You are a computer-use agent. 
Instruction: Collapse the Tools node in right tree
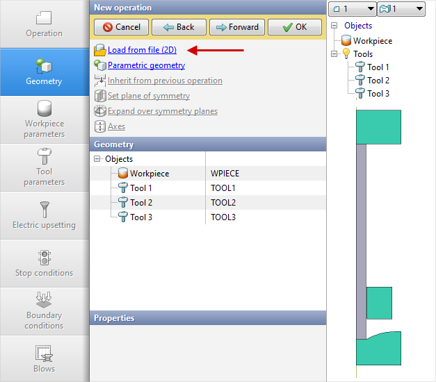[x=335, y=54]
